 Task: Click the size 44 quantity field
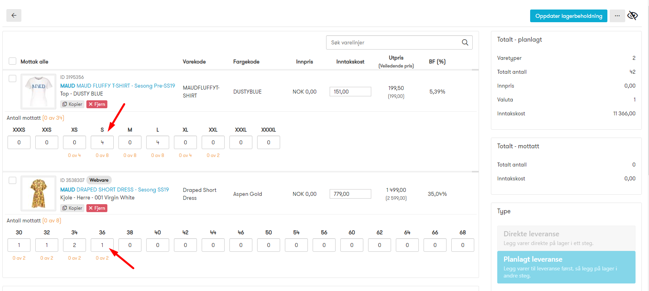point(213,245)
